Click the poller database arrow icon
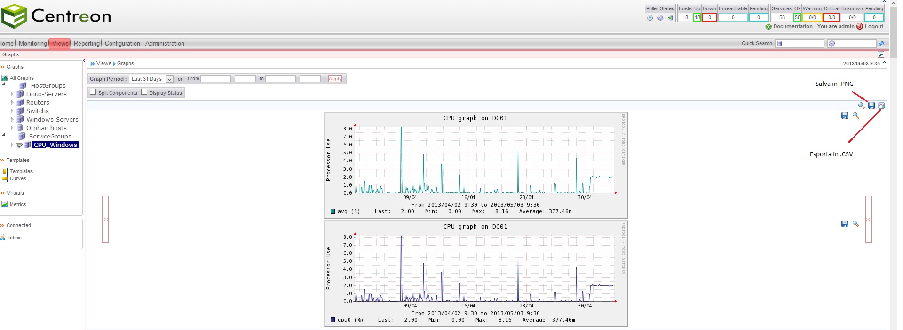Image resolution: width=903 pixels, height=330 pixels. (x=671, y=18)
